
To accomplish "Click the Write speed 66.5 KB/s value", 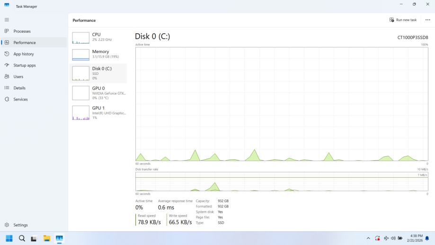I will click(x=180, y=222).
